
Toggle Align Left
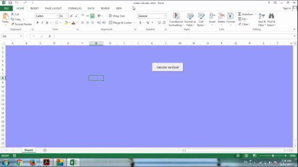click(x=83, y=23)
